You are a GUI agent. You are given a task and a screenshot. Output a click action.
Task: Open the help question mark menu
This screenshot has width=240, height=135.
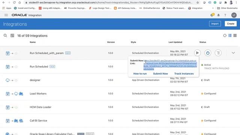pyautogui.click(x=225, y=15)
